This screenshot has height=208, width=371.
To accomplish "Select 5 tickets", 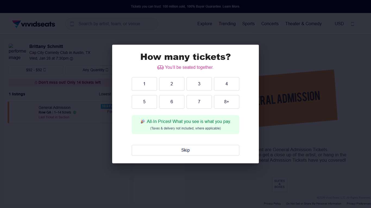I will pos(144,102).
